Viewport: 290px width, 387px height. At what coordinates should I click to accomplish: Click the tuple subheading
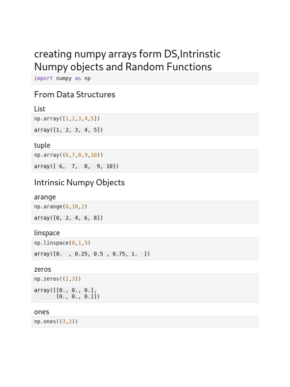point(42,145)
